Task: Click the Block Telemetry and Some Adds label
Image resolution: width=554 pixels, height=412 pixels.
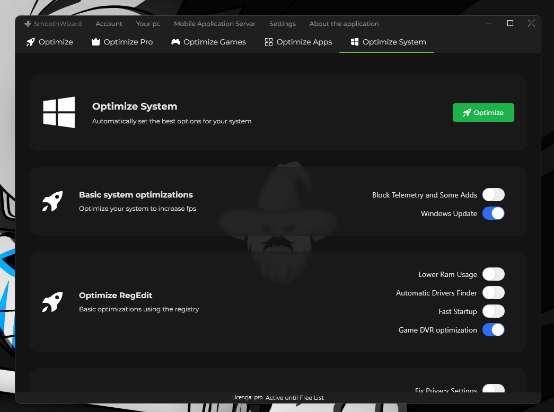Action: 424,195
